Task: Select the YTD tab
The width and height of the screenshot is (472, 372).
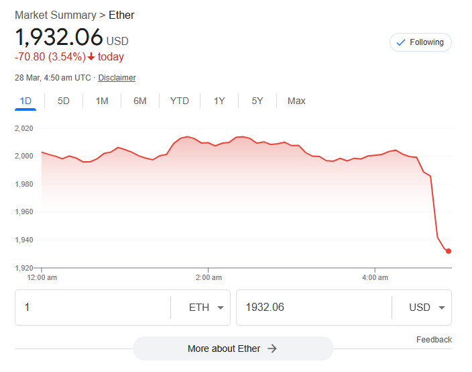Action: [x=180, y=101]
